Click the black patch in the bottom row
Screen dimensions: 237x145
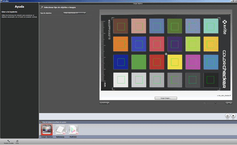pyautogui.click(x=211, y=80)
